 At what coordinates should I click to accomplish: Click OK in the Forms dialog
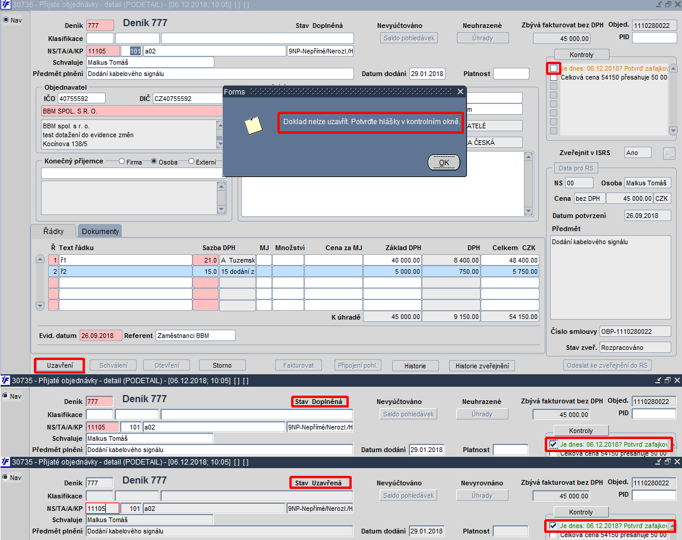tap(444, 163)
